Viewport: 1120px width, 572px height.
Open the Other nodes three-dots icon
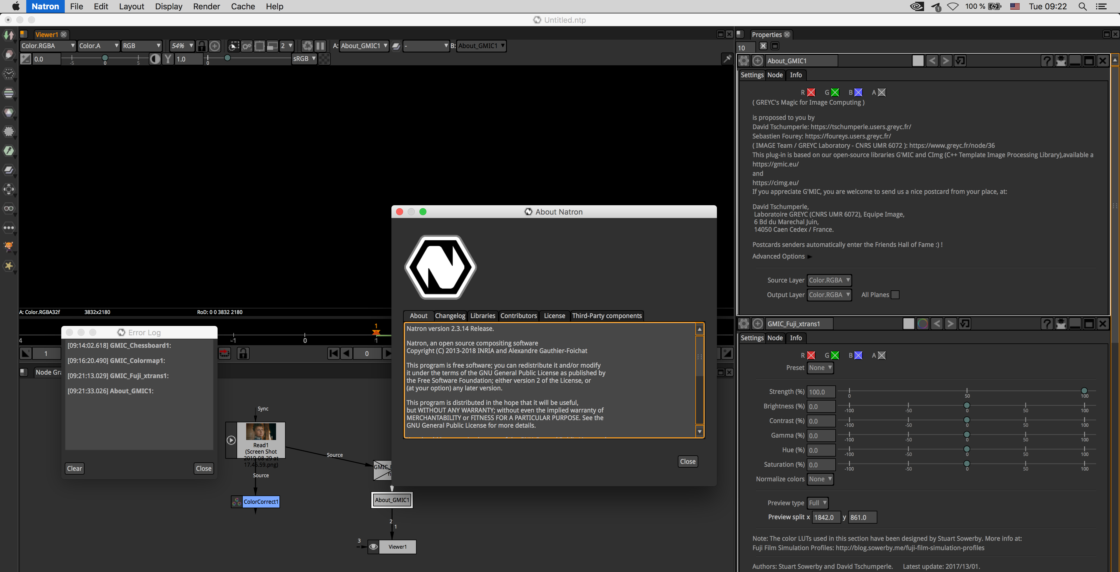tap(8, 227)
